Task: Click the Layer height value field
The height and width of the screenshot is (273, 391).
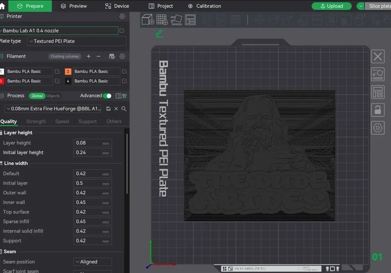Action: pos(93,143)
